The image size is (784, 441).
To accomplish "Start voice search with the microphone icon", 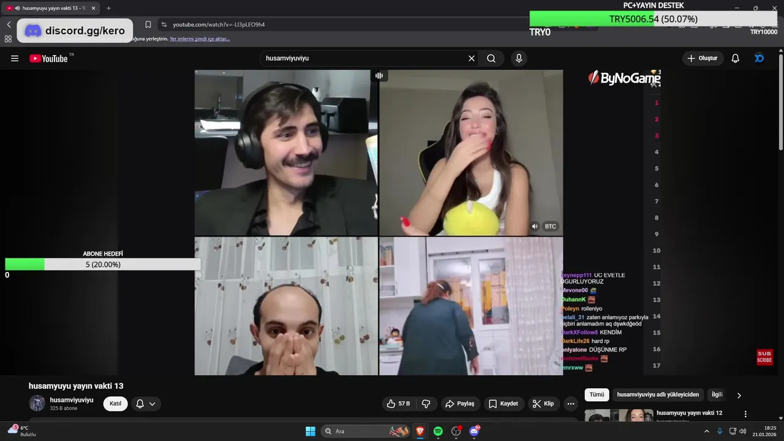I will click(519, 58).
